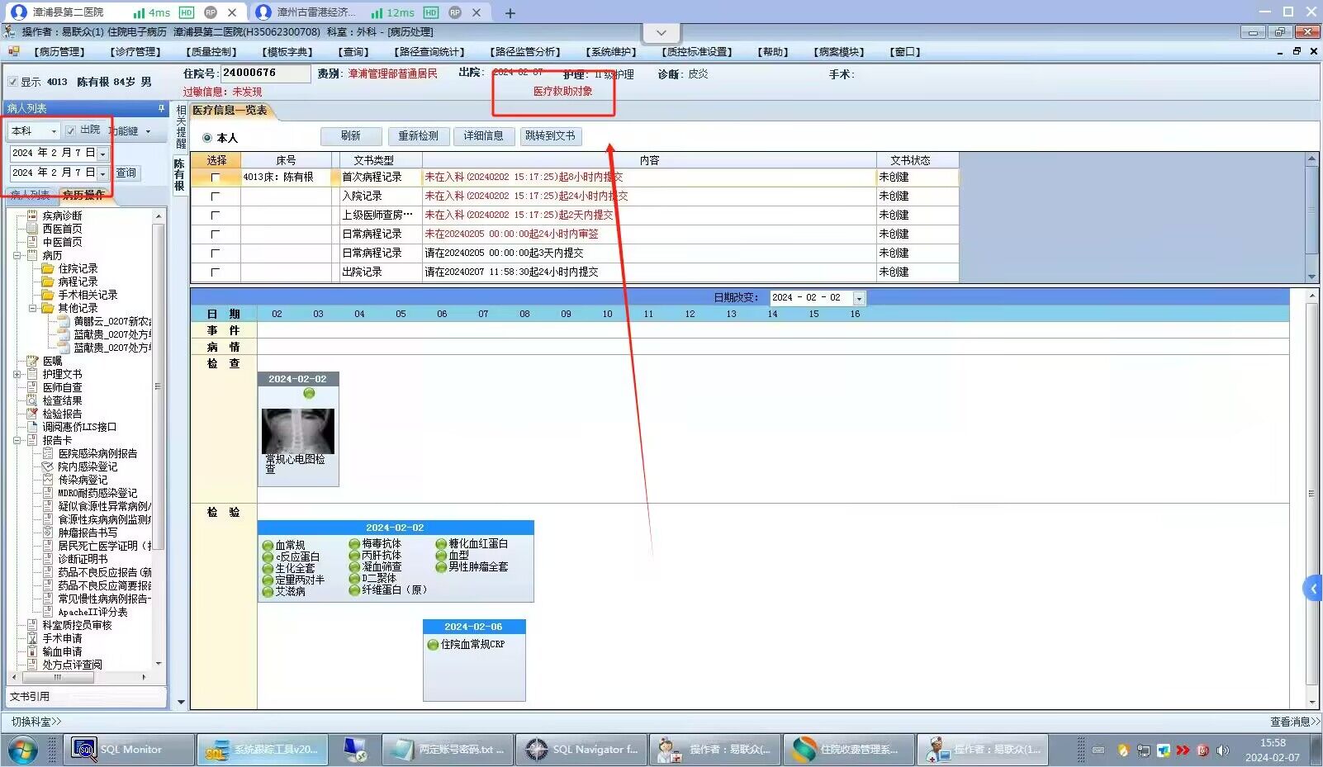Click the green 住院血常规CRP result icon
The width and height of the screenshot is (1323, 767).
point(433,645)
